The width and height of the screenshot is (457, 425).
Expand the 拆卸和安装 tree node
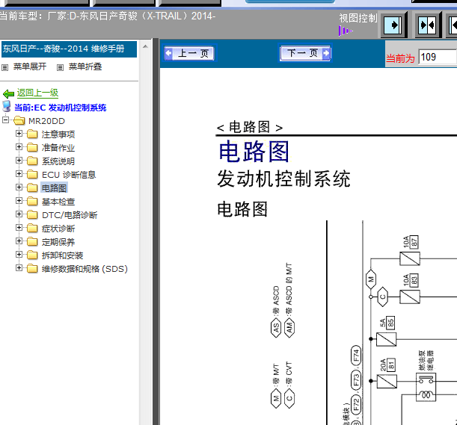19,255
